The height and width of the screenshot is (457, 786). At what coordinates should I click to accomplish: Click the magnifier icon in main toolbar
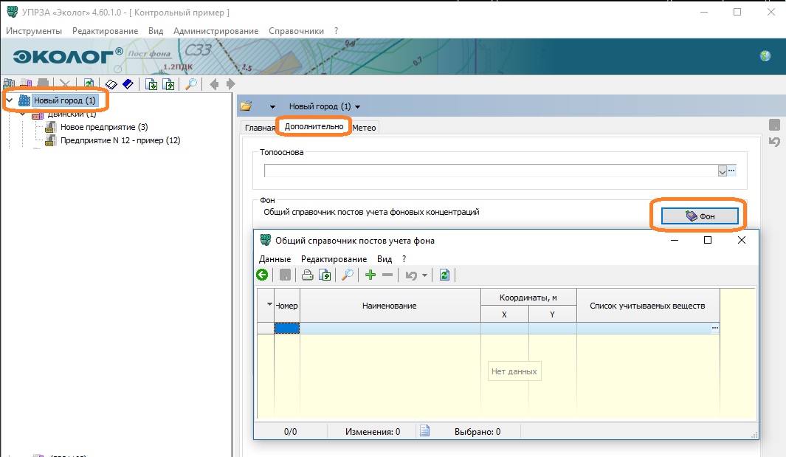click(x=190, y=84)
